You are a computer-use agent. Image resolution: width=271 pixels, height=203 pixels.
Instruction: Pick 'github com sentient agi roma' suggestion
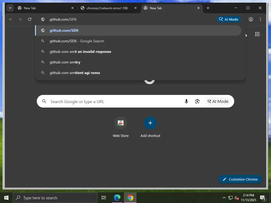pos(138,73)
